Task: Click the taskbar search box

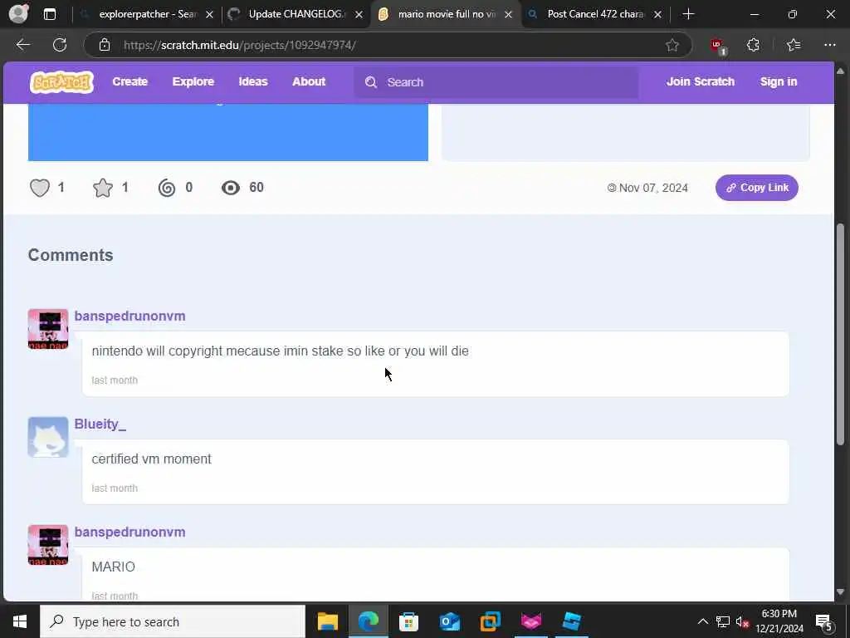Action: tap(173, 621)
